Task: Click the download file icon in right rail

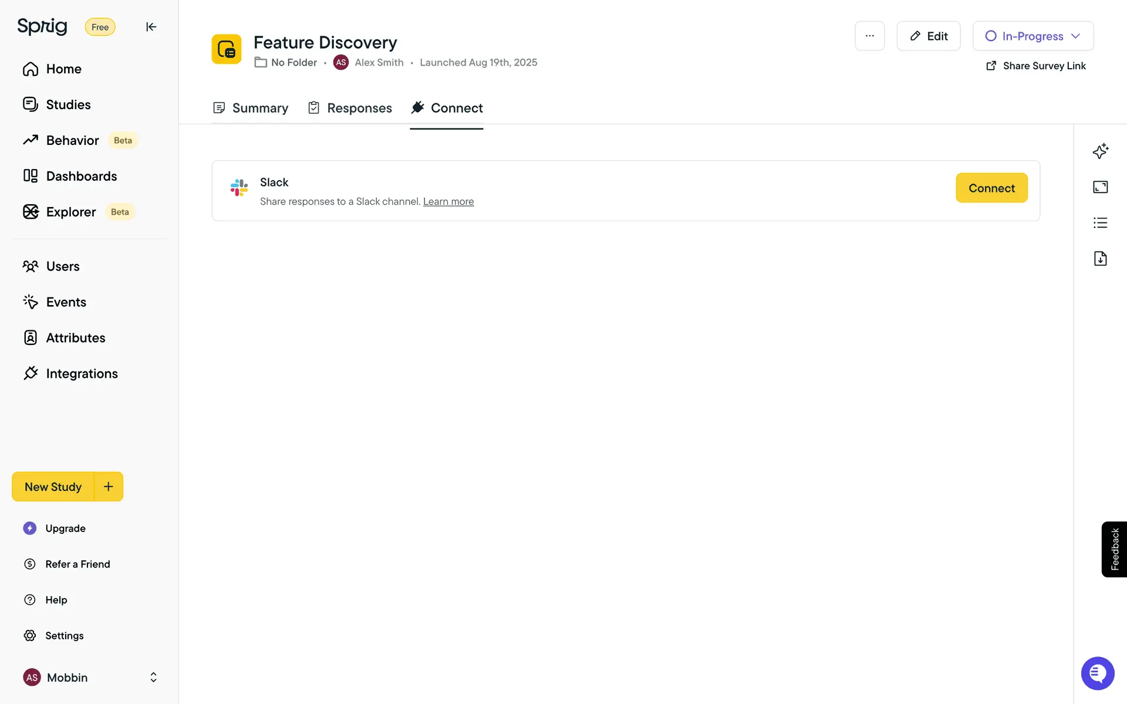Action: [x=1100, y=259]
